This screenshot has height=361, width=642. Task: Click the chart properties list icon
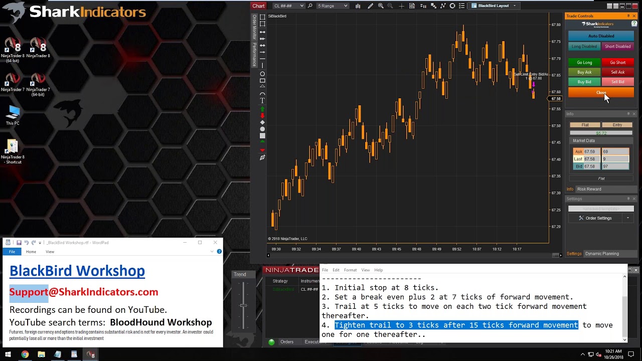pos(461,6)
